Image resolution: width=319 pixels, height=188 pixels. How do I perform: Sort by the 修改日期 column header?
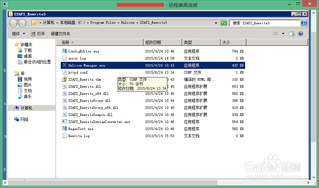tap(163, 42)
